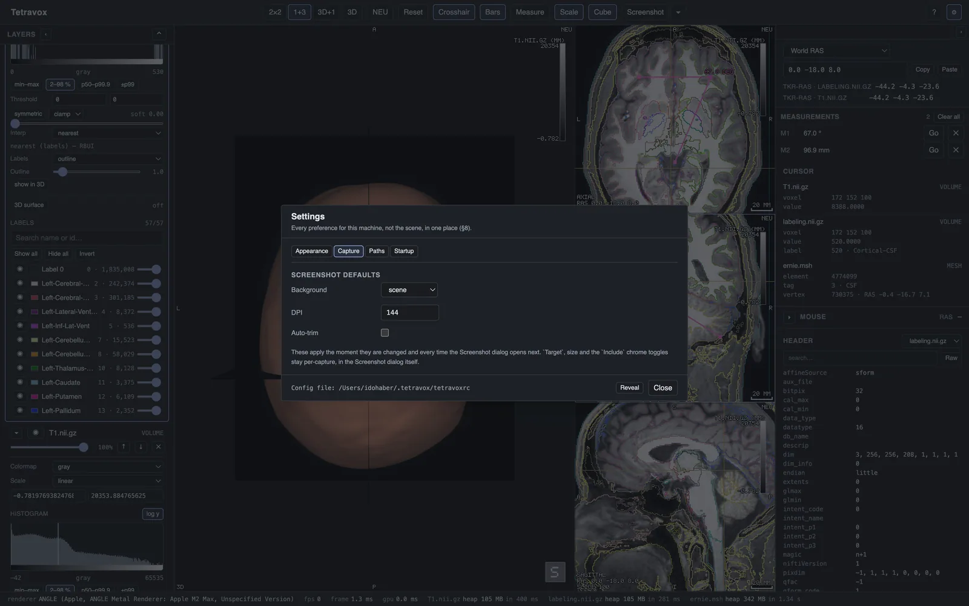Click the DPI input field
Image resolution: width=969 pixels, height=606 pixels.
[x=409, y=313]
